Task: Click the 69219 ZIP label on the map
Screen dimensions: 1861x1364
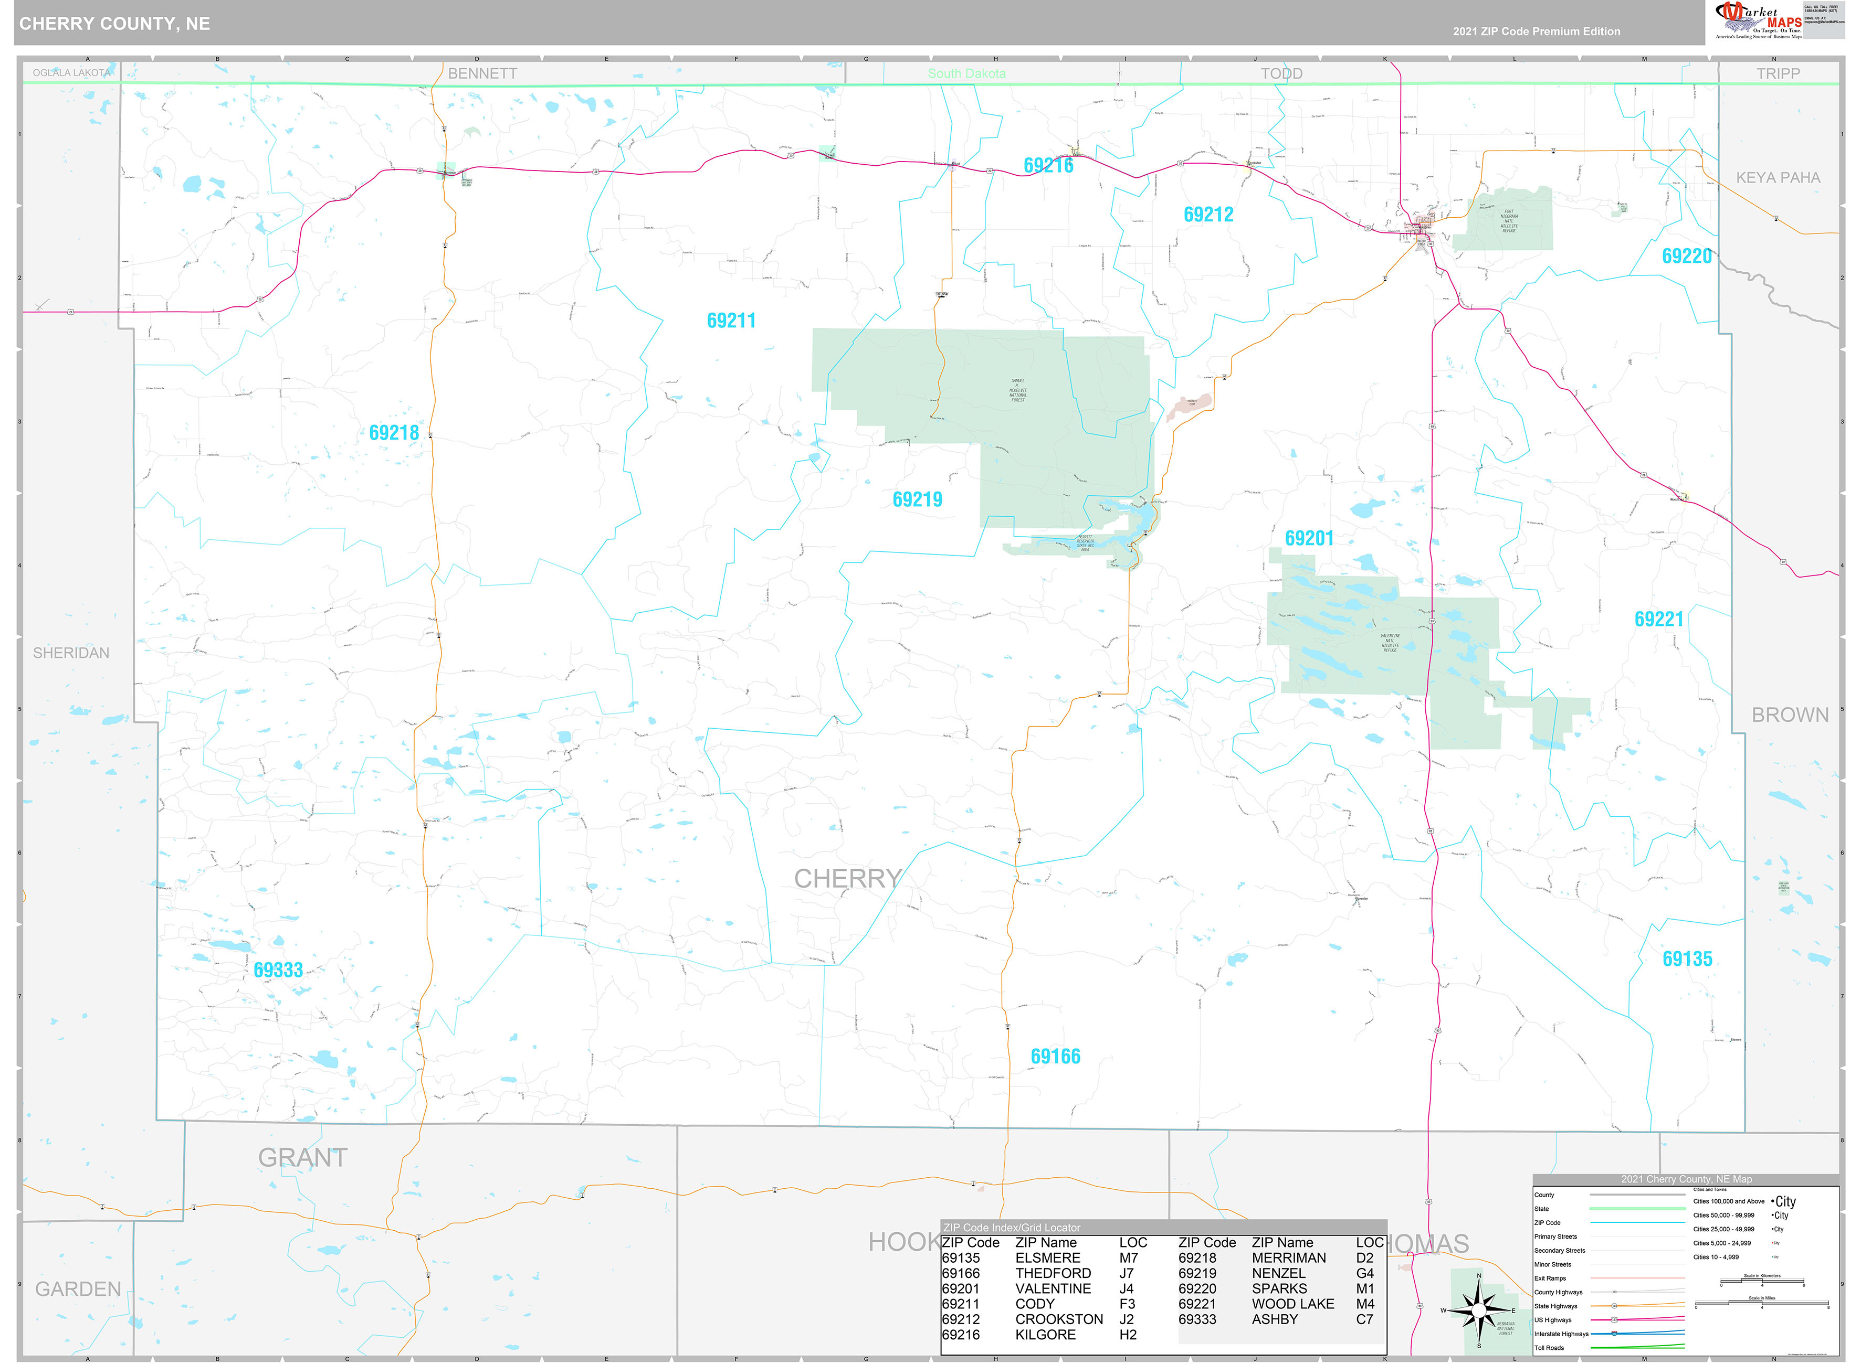Action: click(917, 499)
